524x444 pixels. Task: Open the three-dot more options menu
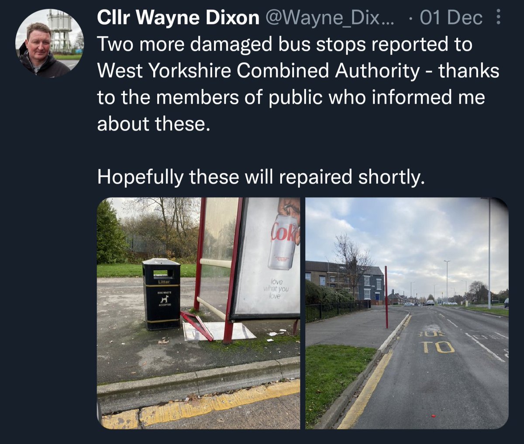click(499, 18)
